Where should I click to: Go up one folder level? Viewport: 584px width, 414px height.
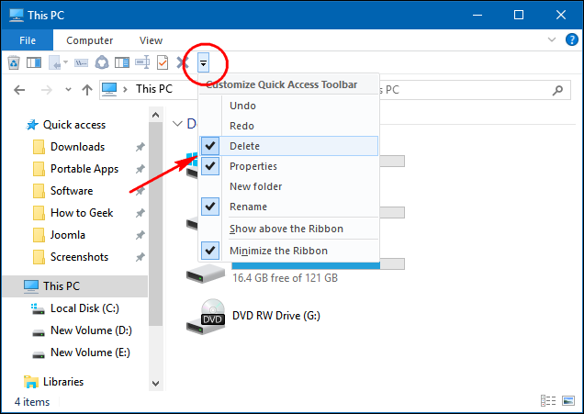[85, 89]
